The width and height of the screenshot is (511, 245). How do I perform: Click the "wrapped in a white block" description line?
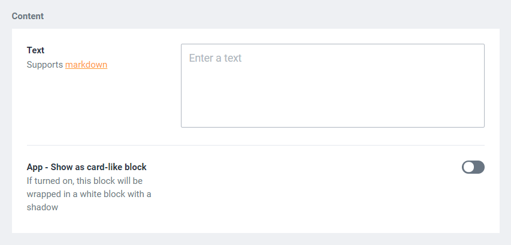89,193
